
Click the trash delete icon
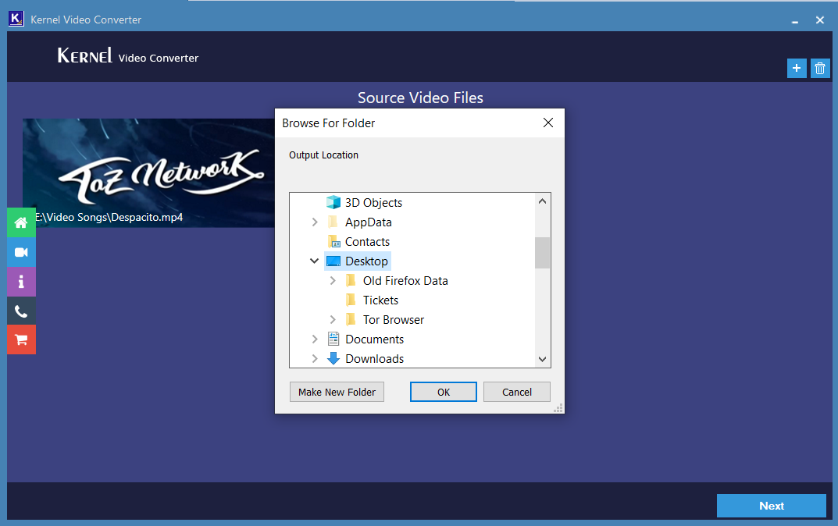[x=820, y=69]
